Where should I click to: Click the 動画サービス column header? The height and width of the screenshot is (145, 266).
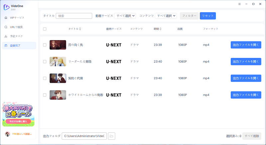click(x=114, y=29)
